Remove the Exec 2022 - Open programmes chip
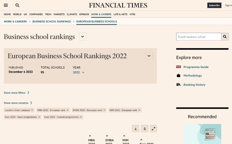232x144 pixels. coord(39,117)
